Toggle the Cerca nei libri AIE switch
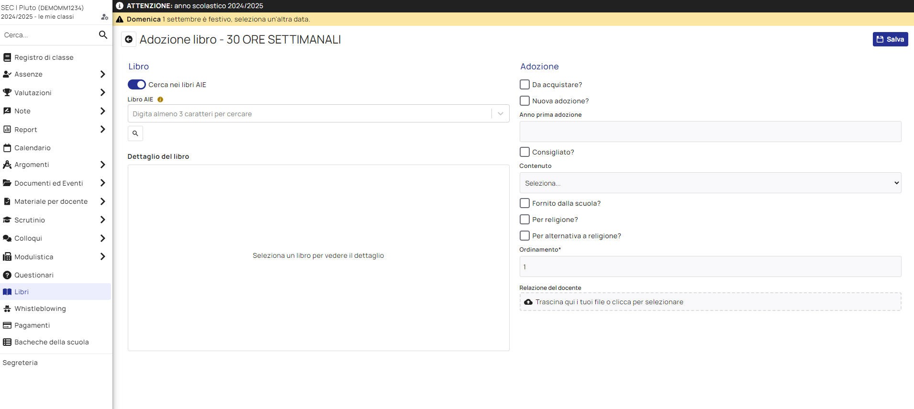914x409 pixels. click(137, 85)
